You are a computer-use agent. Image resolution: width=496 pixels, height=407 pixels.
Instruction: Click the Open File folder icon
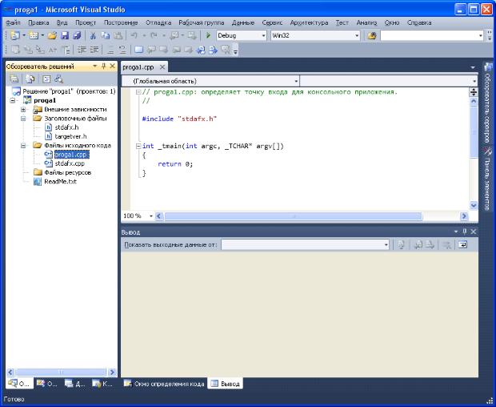53,36
